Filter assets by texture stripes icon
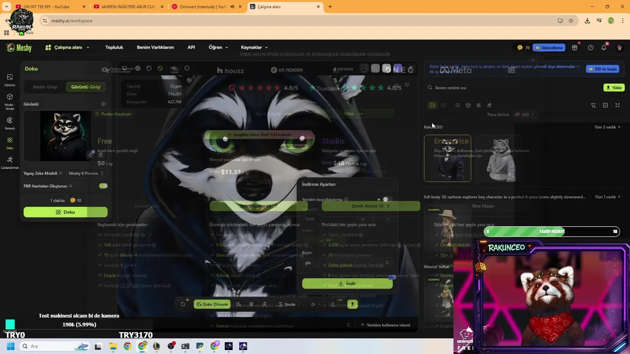630x354 pixels. (478, 105)
